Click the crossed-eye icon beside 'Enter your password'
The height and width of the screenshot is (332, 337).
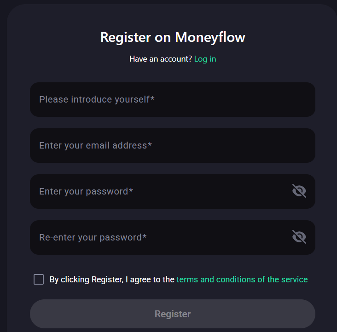299,191
